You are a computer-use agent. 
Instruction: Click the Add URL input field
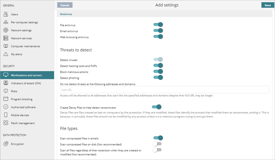click(x=164, y=90)
